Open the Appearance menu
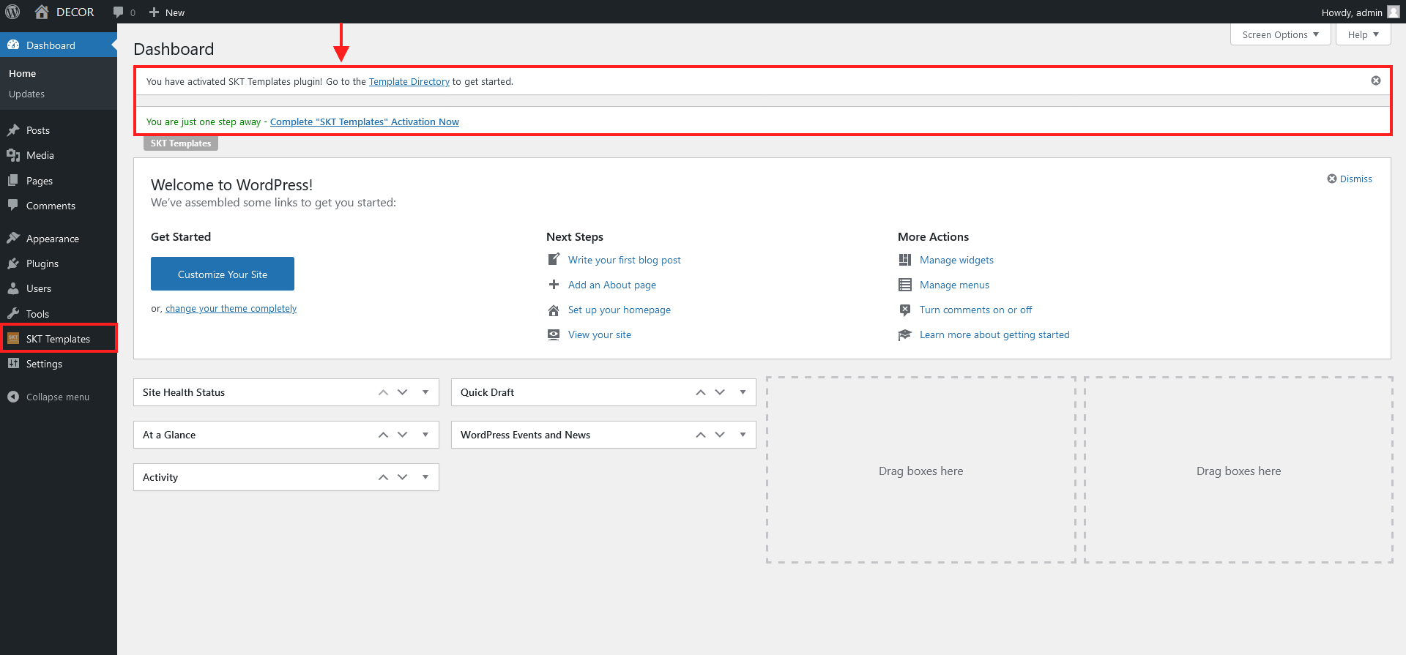This screenshot has width=1406, height=655. 52,239
